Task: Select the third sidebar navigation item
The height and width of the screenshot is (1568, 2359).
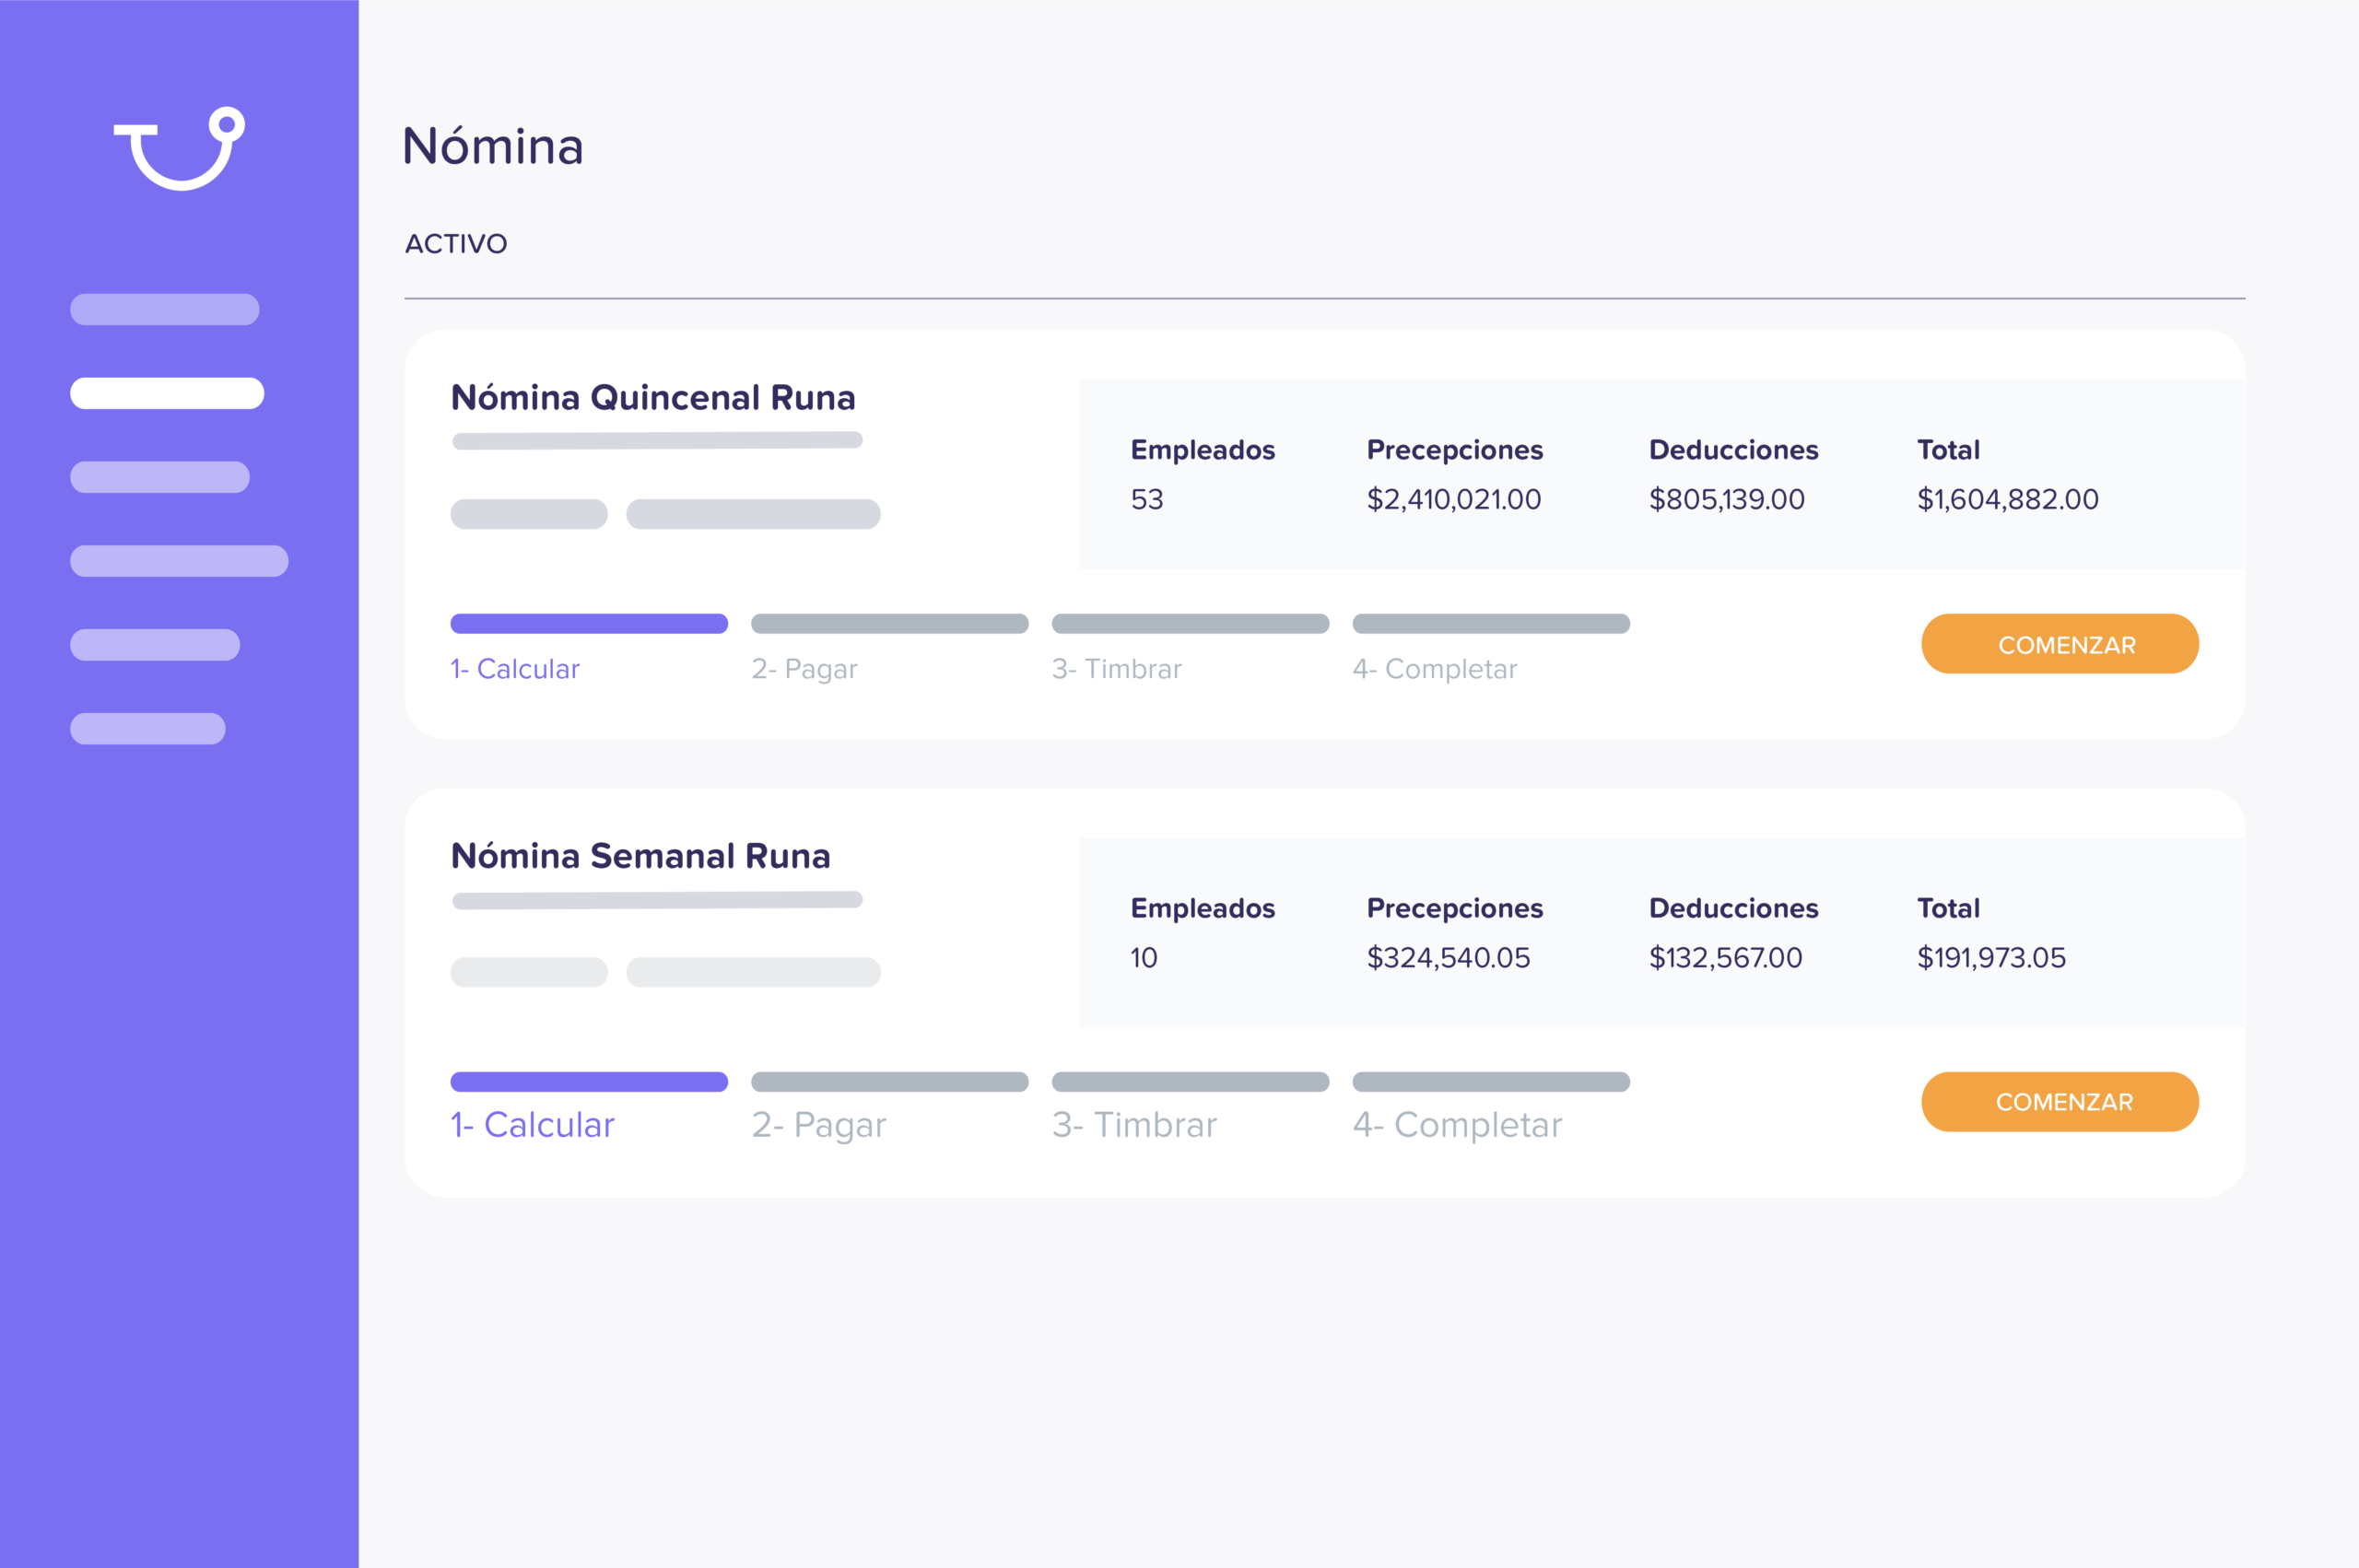Action: click(x=160, y=476)
